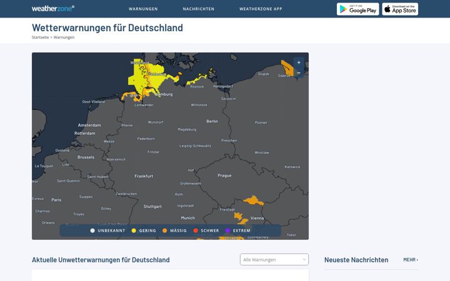Image resolution: width=450 pixels, height=281 pixels.
Task: Click the Extrem purple legend dot
Action: [228, 230]
